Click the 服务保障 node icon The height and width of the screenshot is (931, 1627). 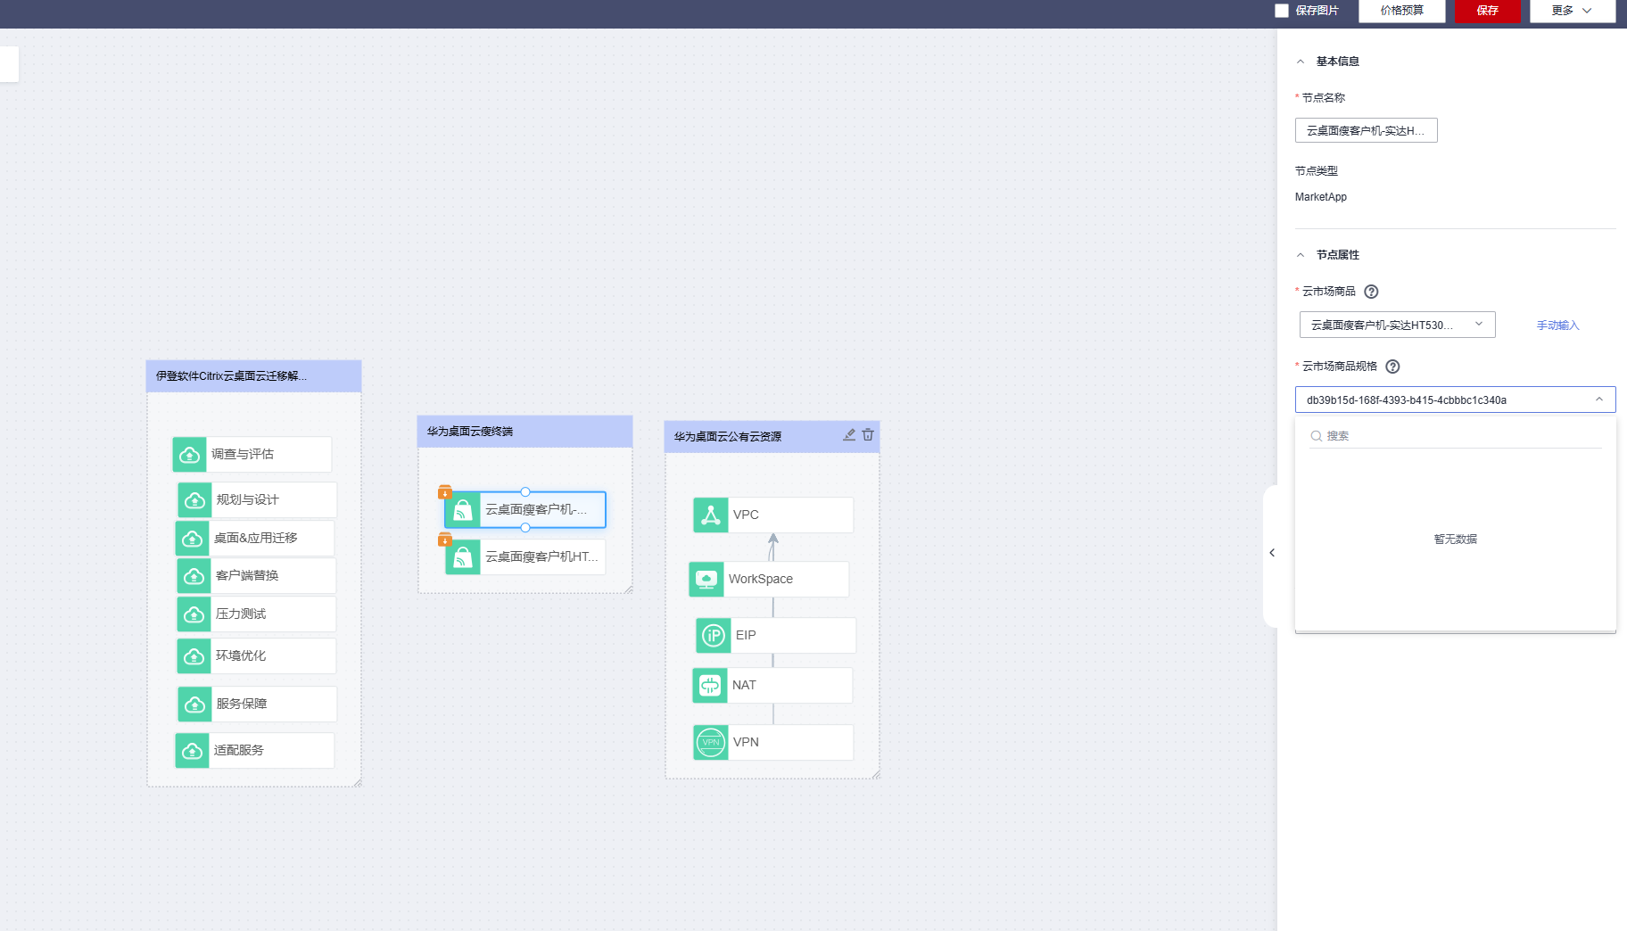(x=195, y=704)
